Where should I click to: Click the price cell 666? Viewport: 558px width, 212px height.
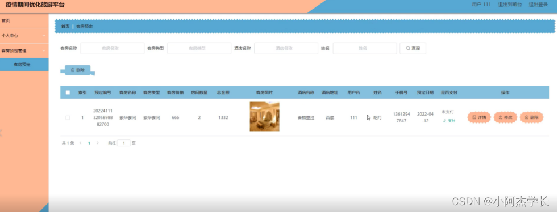[x=176, y=117]
